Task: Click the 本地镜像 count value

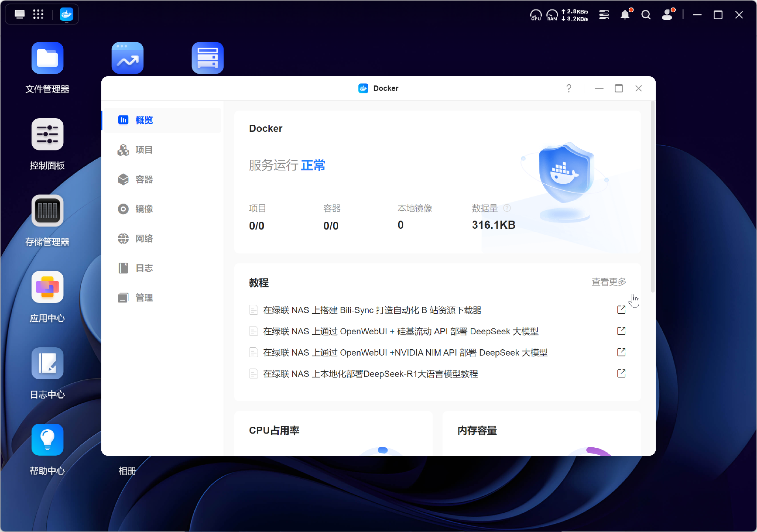Action: (401, 225)
